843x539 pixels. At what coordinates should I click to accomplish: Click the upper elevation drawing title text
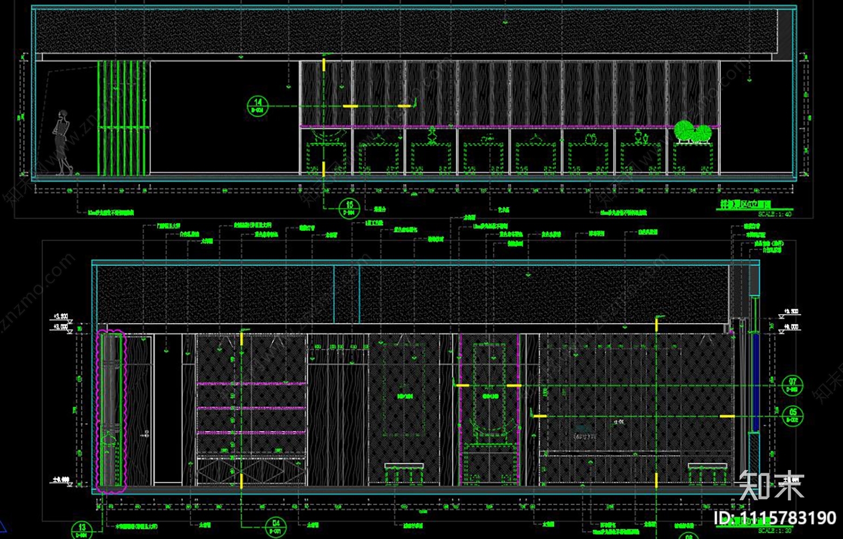click(746, 205)
